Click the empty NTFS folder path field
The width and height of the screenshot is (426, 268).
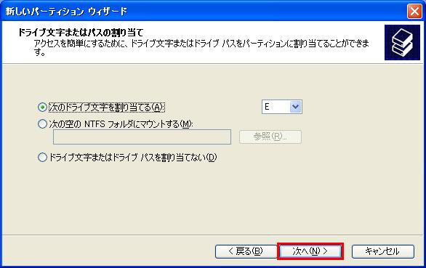click(x=142, y=137)
